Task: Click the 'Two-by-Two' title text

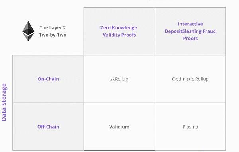Action: (x=53, y=35)
